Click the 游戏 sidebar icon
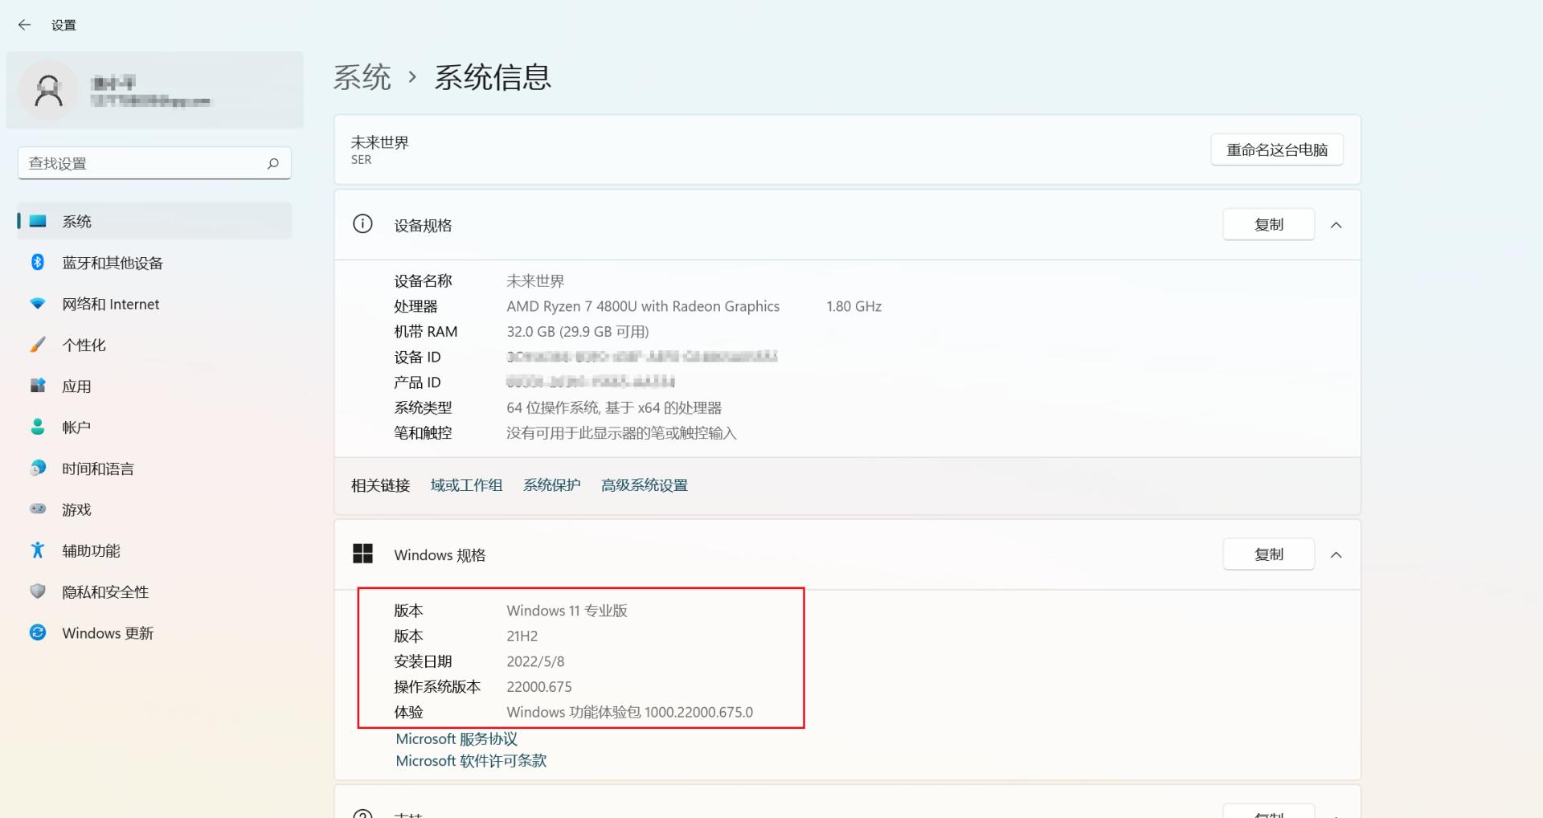Viewport: 1543px width, 818px height. tap(37, 509)
